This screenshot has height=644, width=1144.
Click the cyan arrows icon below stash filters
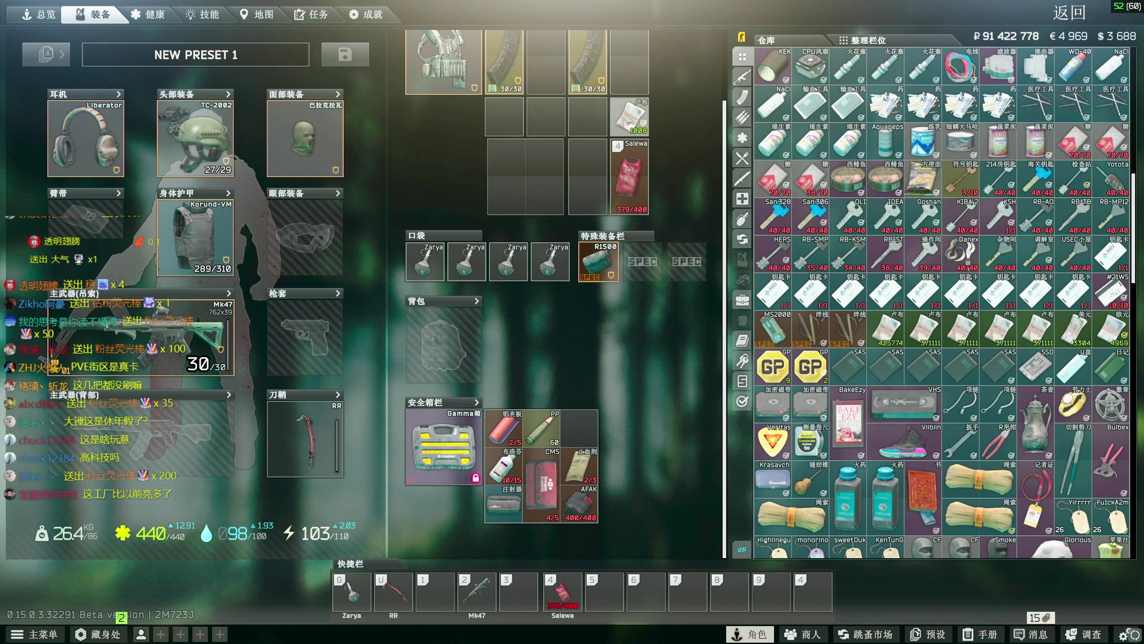[742, 550]
